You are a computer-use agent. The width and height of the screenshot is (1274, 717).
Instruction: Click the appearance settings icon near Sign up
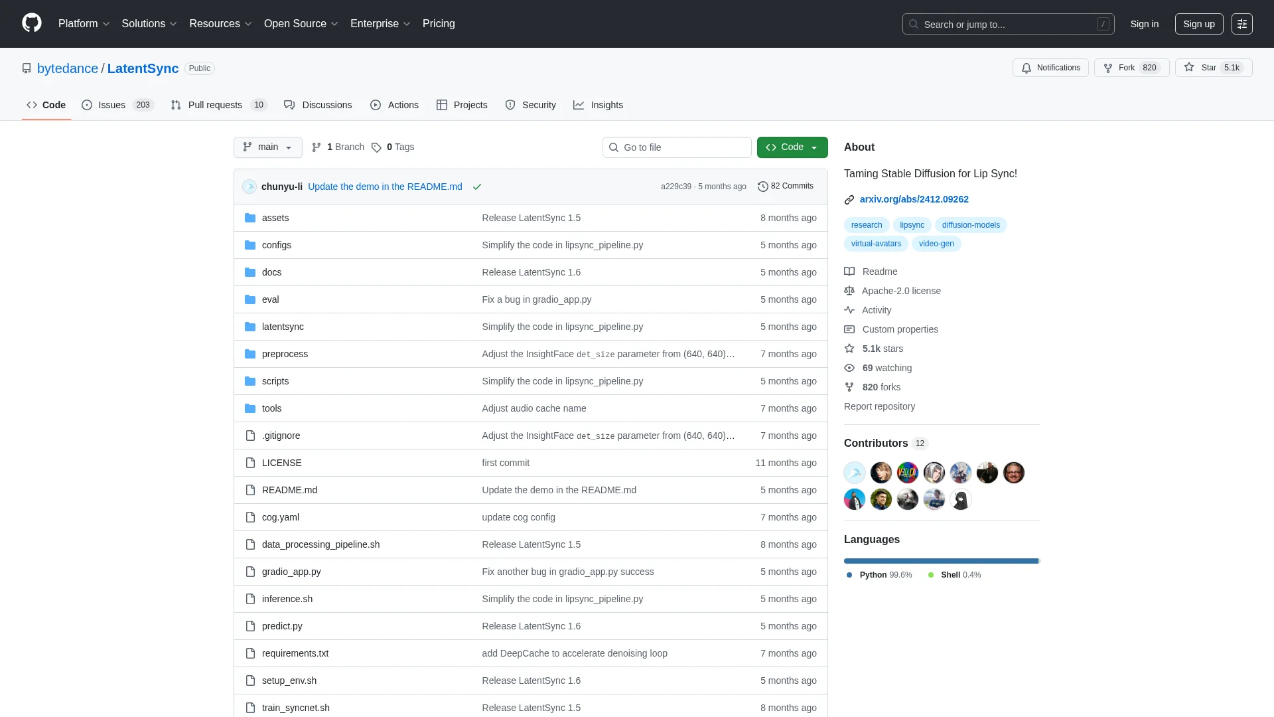click(1241, 24)
